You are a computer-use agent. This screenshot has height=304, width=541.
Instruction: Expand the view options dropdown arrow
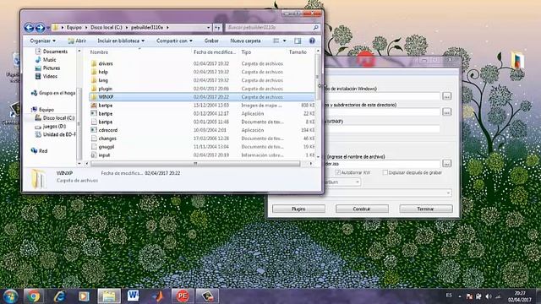click(x=285, y=41)
